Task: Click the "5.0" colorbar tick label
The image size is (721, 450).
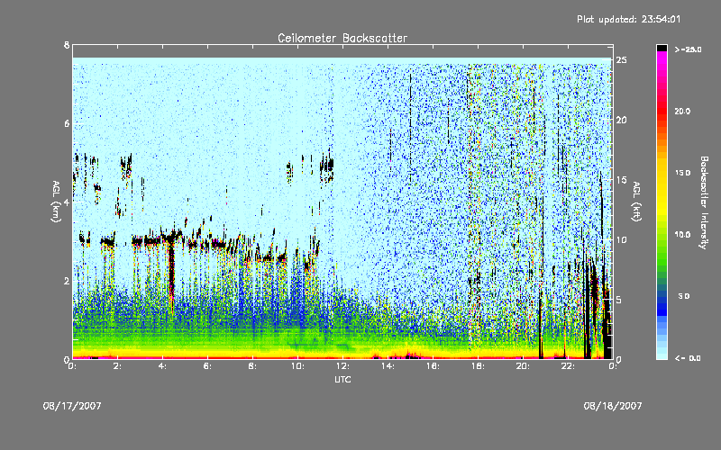Action: point(684,296)
